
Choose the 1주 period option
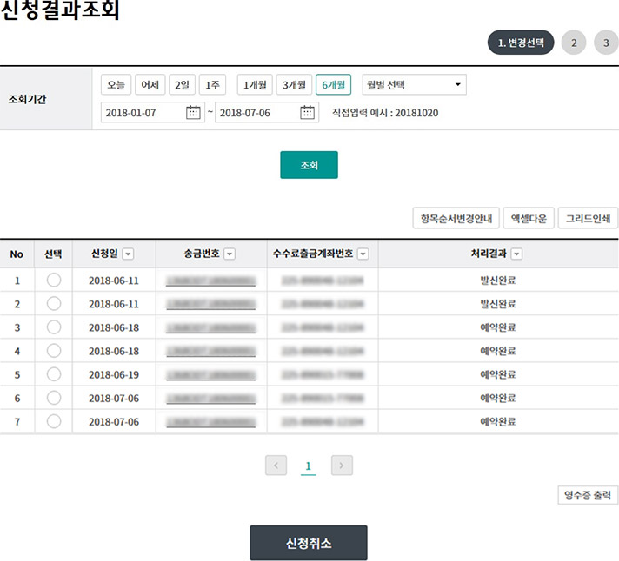pos(211,85)
